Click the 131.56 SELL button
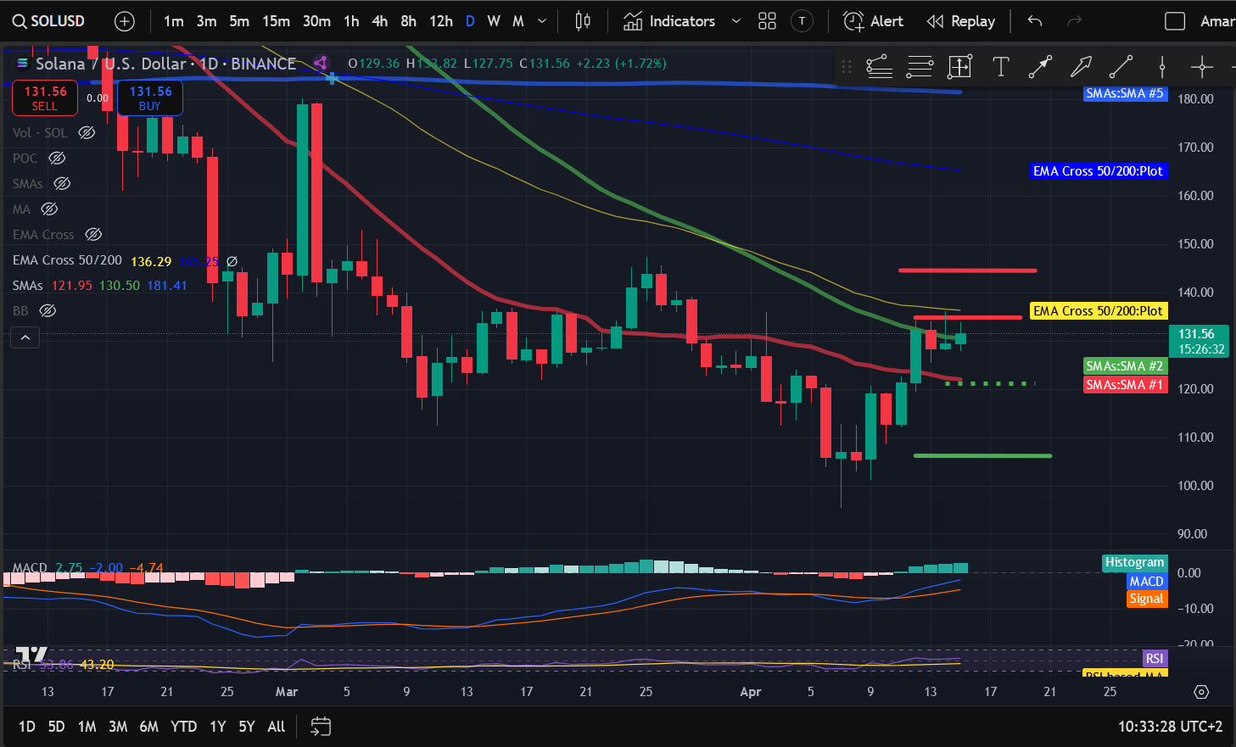This screenshot has width=1236, height=747. [45, 98]
